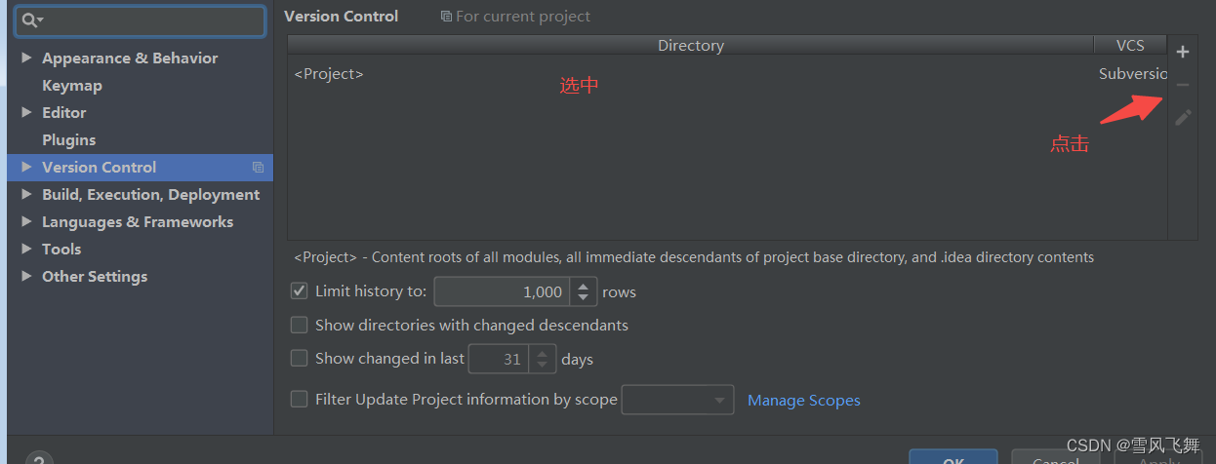Click the search magnifier icon in settings

tap(30, 20)
